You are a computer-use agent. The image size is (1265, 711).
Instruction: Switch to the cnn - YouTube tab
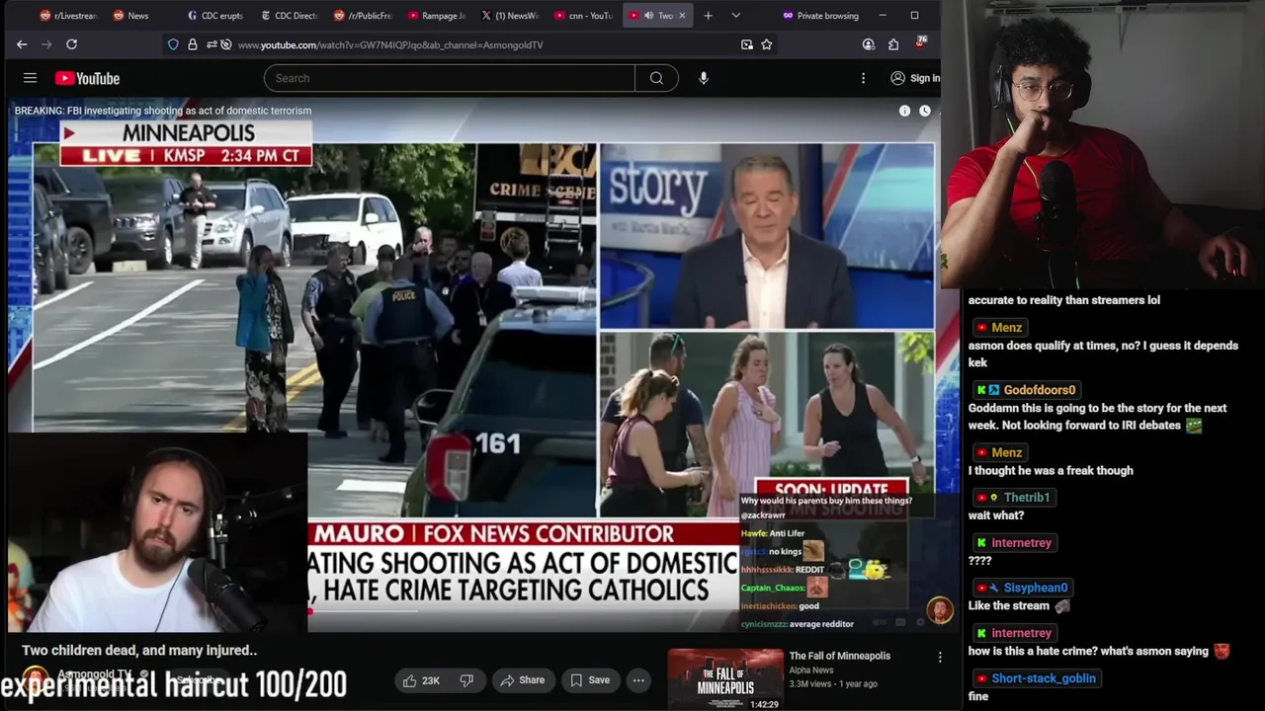click(584, 16)
